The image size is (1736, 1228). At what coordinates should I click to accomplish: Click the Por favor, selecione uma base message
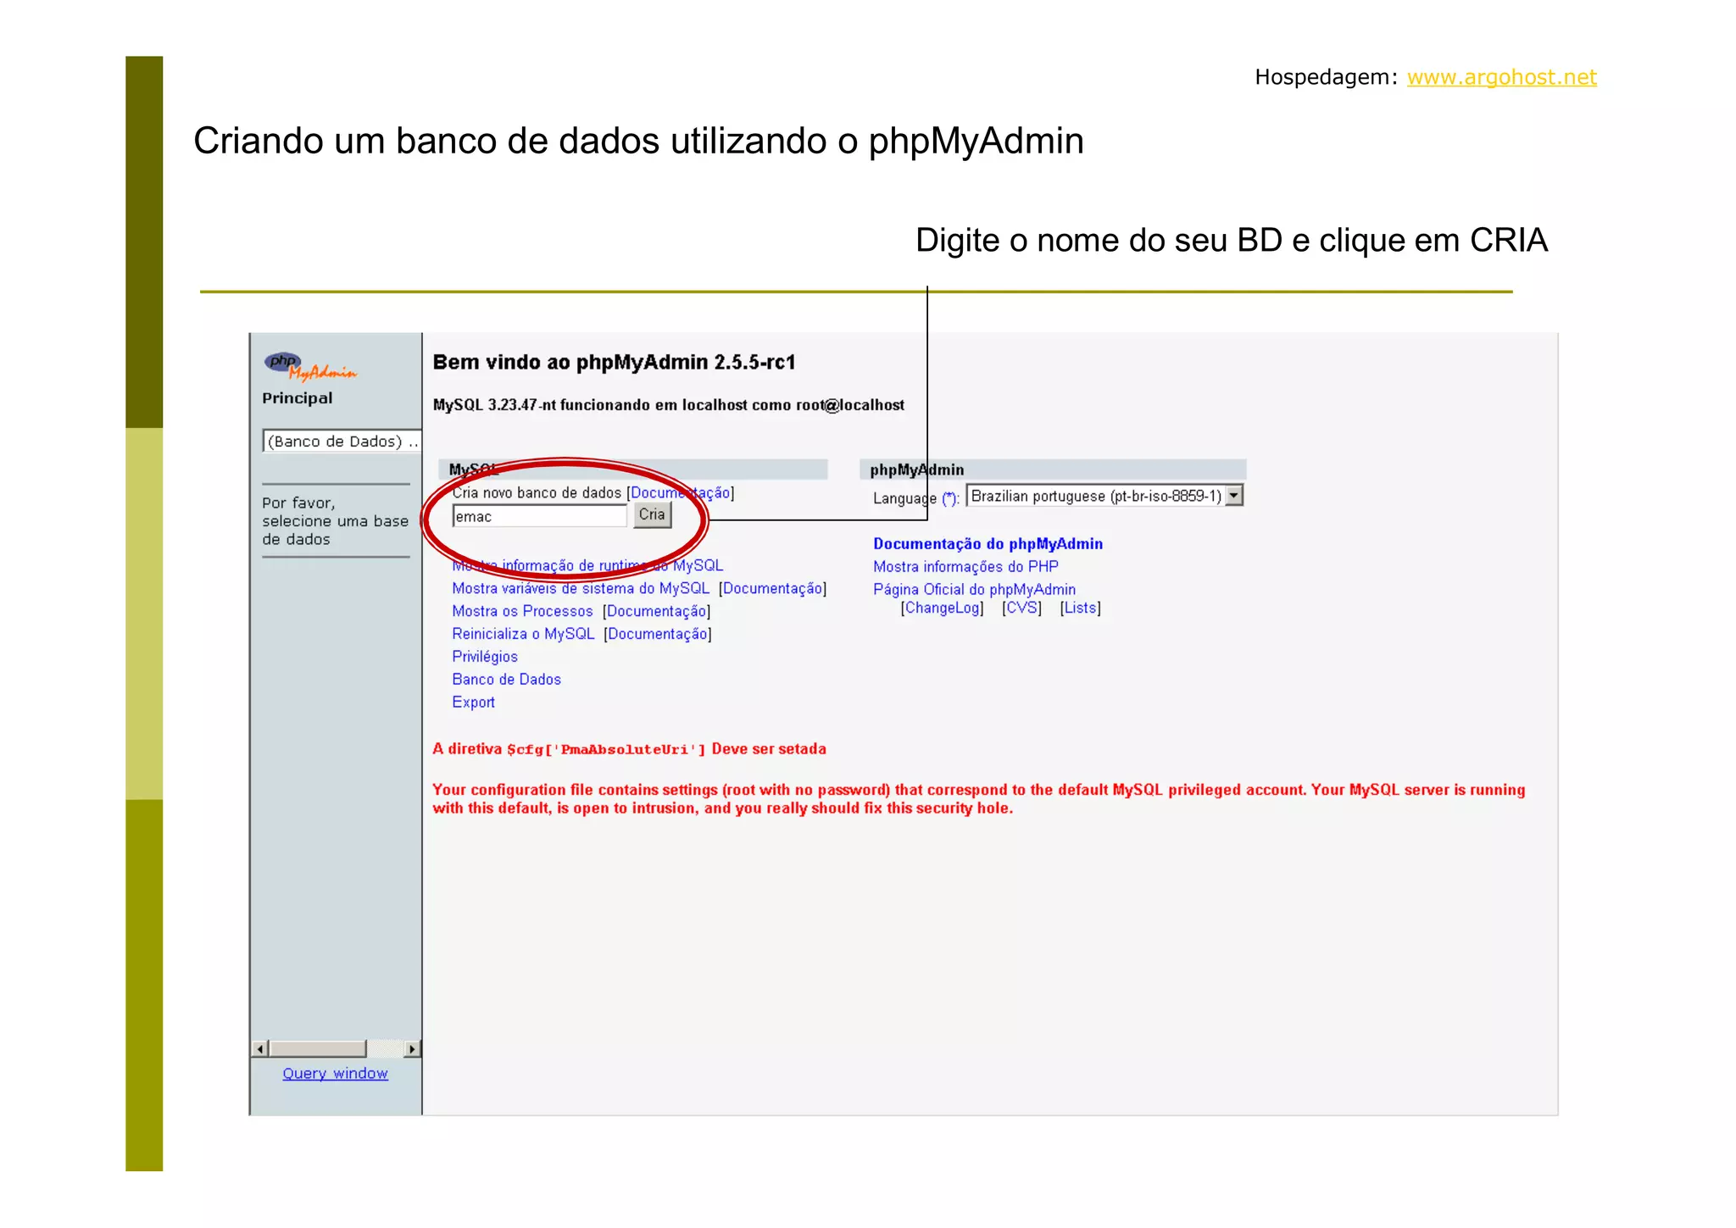click(335, 521)
